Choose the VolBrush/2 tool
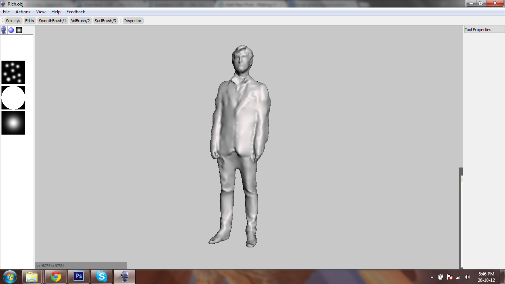The width and height of the screenshot is (505, 284). tap(81, 21)
